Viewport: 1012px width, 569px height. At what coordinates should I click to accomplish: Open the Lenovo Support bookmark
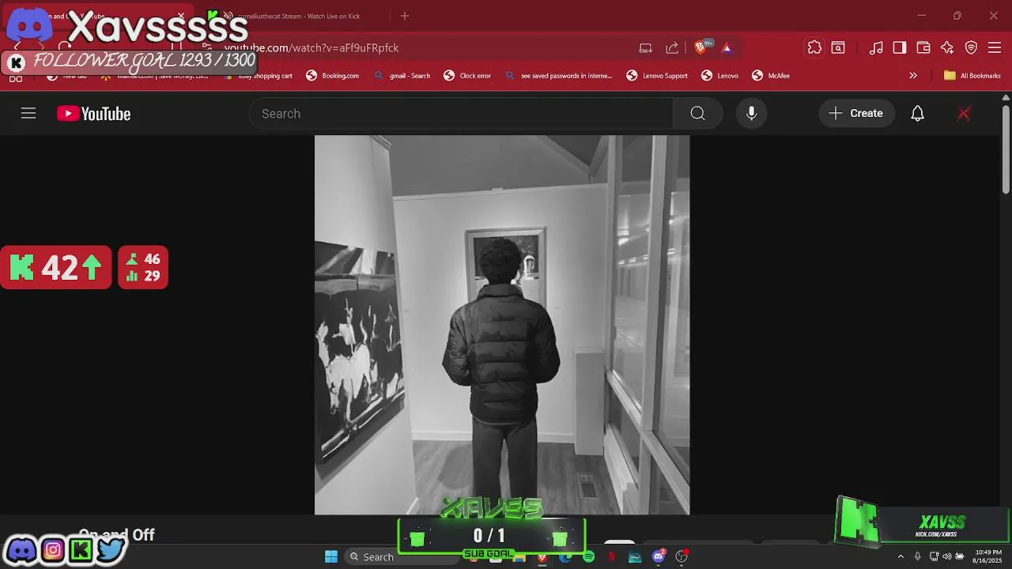[x=657, y=76]
